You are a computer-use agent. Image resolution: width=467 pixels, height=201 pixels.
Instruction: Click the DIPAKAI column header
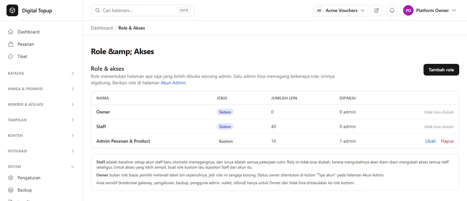[x=348, y=98]
